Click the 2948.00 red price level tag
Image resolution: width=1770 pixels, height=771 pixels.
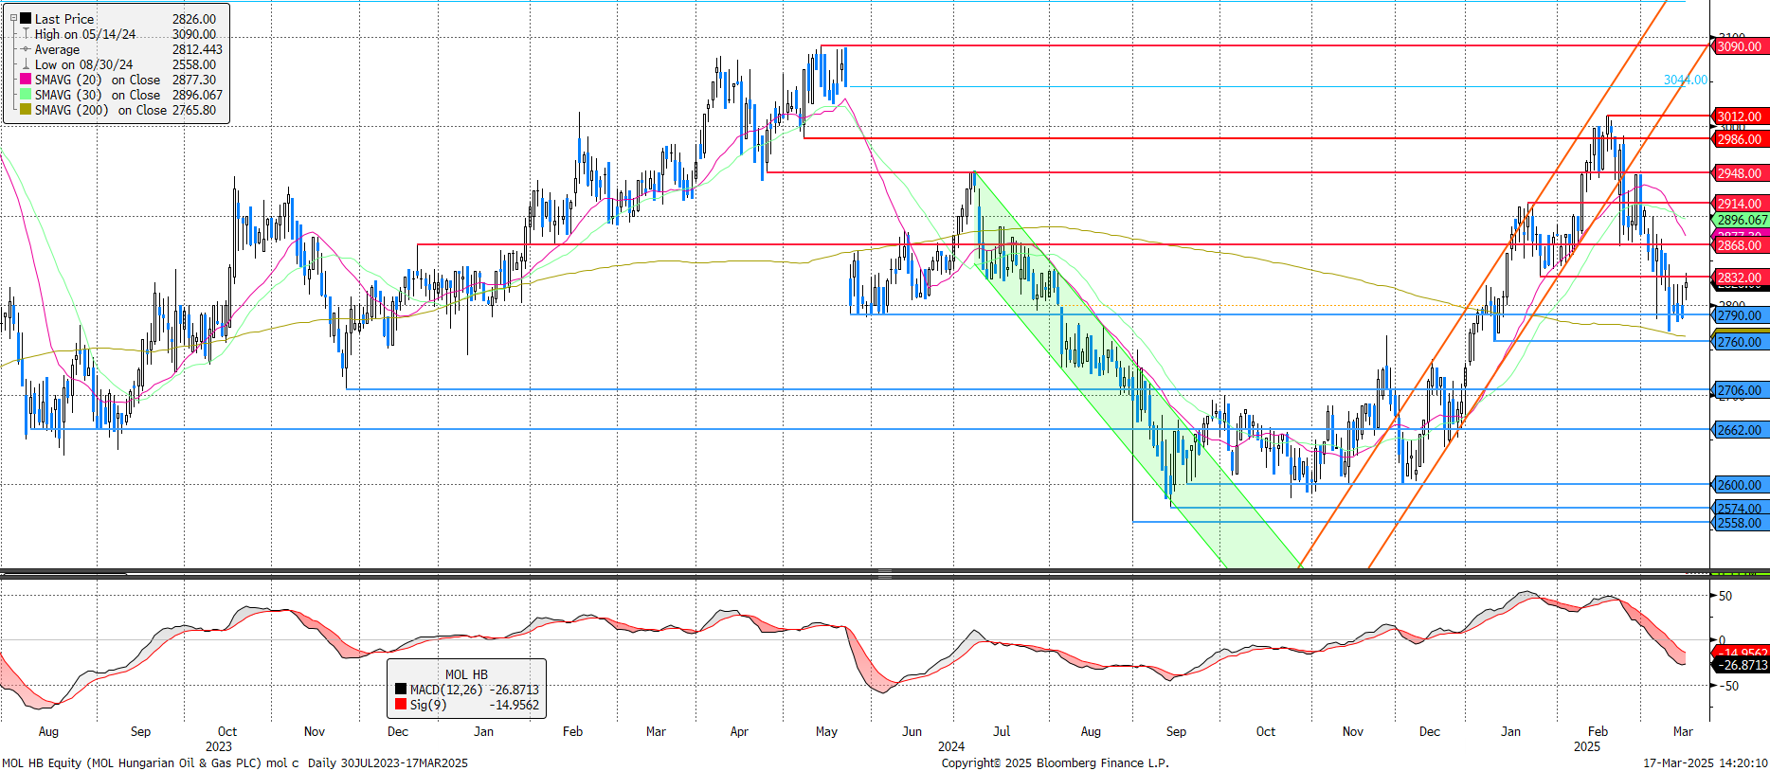tap(1740, 173)
